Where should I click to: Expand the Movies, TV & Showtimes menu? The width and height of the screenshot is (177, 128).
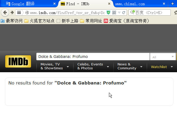55,66
